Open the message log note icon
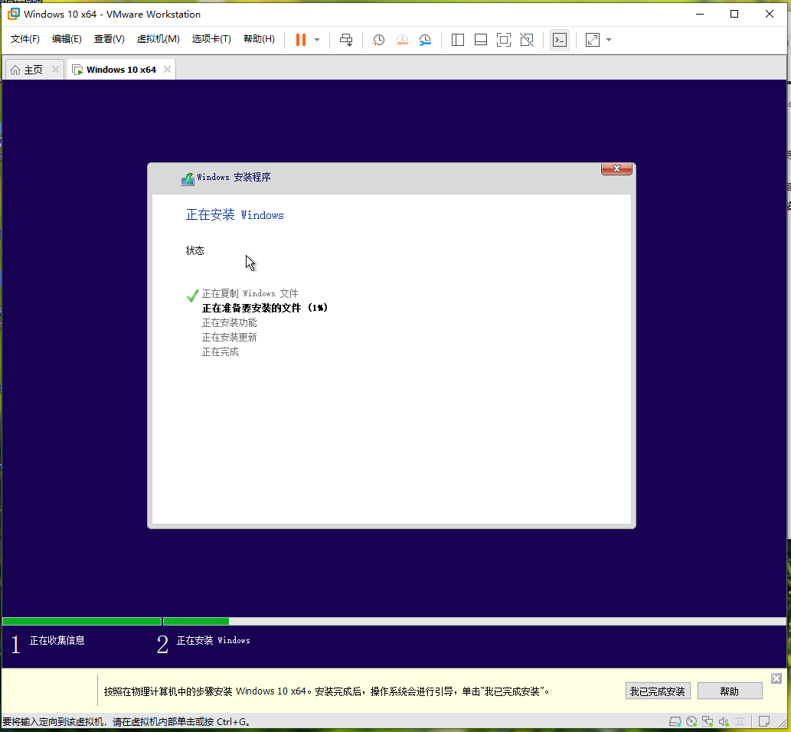 click(764, 722)
